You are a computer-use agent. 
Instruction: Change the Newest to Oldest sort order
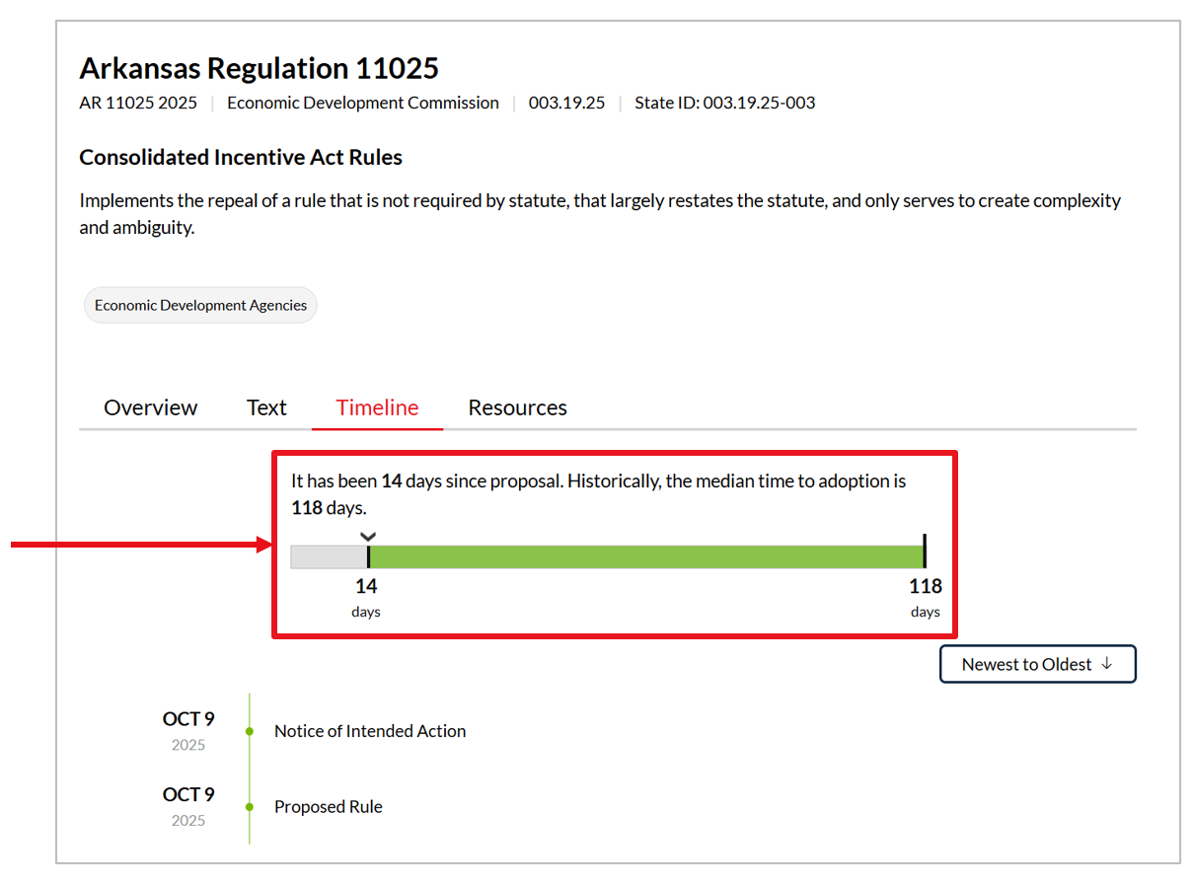1036,664
